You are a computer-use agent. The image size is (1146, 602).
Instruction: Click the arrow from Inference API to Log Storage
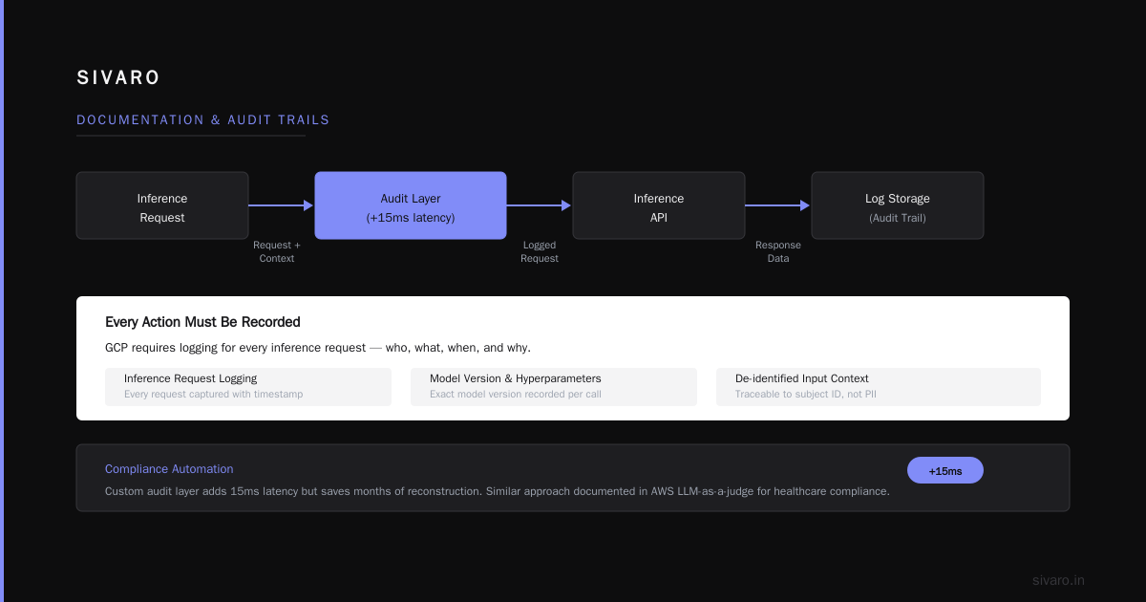777,205
